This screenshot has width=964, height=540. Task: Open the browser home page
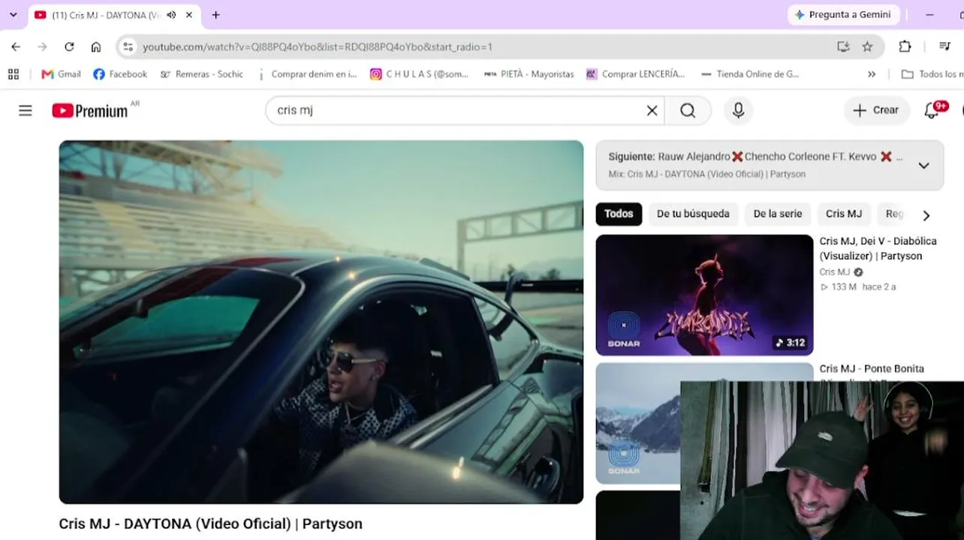[96, 46]
